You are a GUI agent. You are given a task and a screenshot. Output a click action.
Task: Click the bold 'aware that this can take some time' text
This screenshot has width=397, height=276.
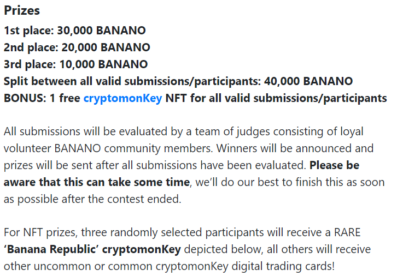point(96,182)
